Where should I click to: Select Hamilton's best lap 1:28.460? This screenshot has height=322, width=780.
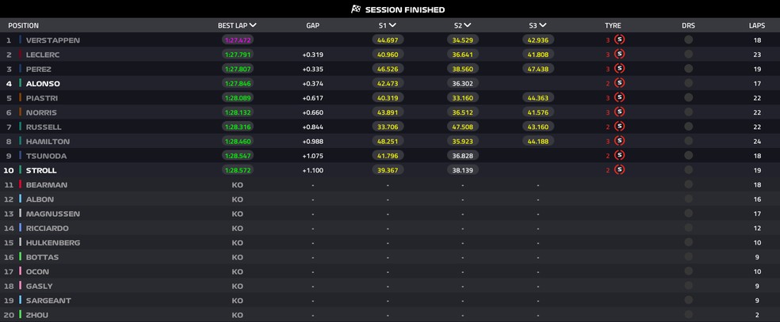238,142
